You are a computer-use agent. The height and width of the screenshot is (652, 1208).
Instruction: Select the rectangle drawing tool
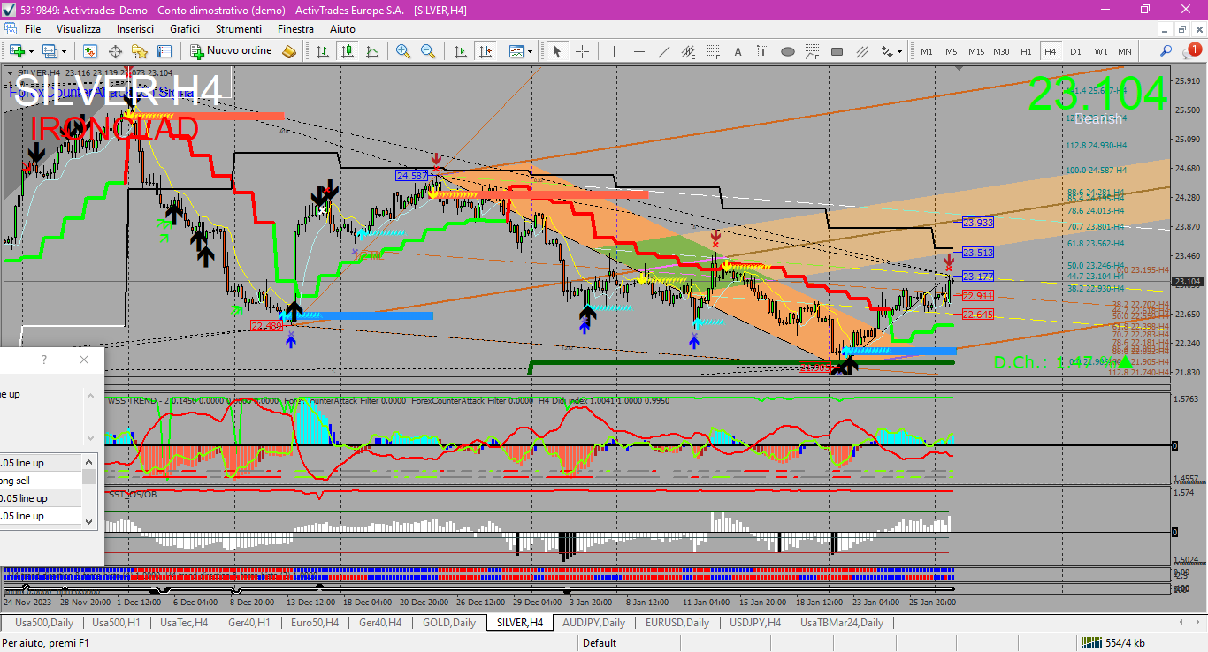point(837,51)
